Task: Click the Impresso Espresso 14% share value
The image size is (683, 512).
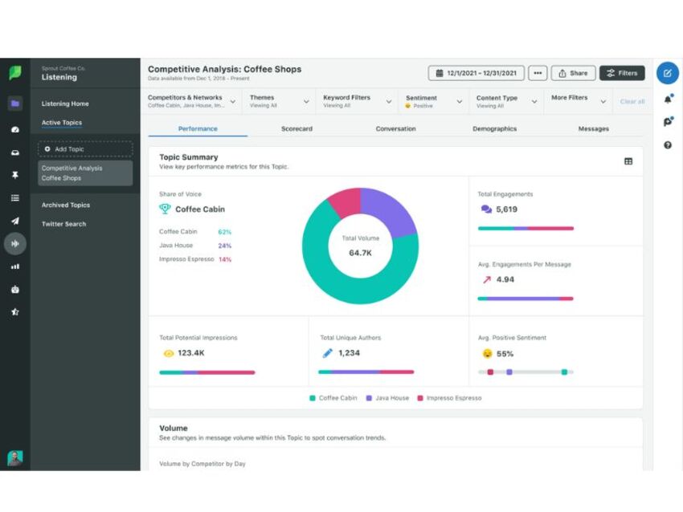Action: (x=225, y=260)
